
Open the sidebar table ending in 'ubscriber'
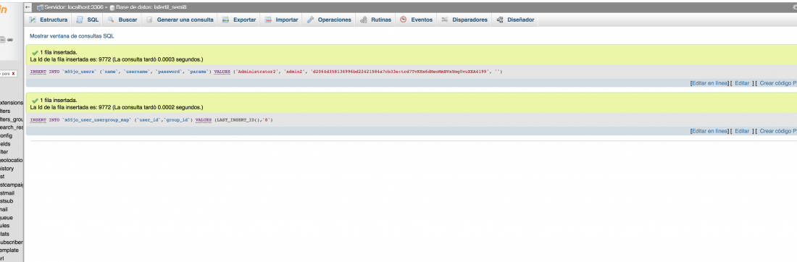(x=11, y=242)
